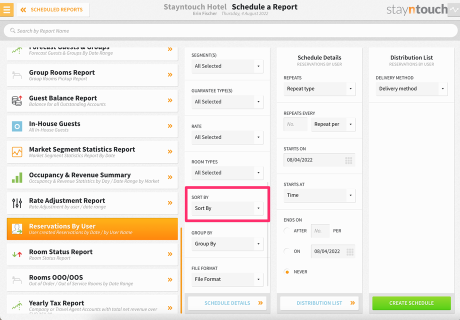Image resolution: width=460 pixels, height=320 pixels.
Task: Select the Ends On date radio button
Action: click(x=287, y=251)
